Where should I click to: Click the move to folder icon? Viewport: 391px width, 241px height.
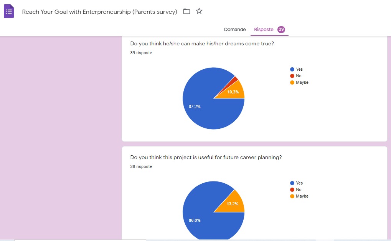(x=187, y=12)
